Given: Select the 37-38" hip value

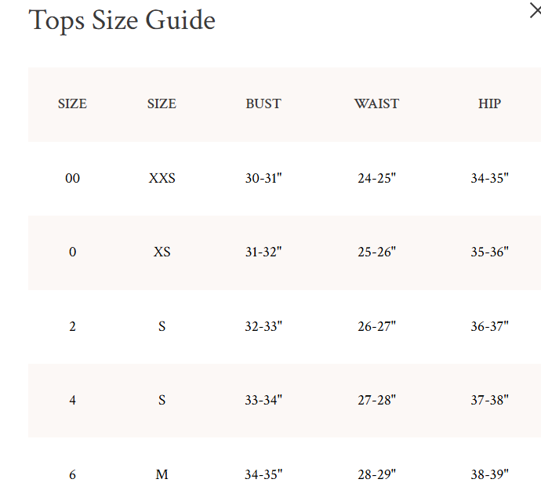Looking at the screenshot, I should coord(489,400).
